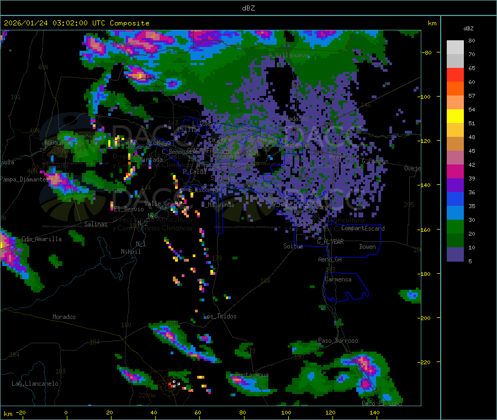Image resolution: width=497 pixels, height=420 pixels.
Task: Click the El_Desvio map label
Action: (x=129, y=209)
